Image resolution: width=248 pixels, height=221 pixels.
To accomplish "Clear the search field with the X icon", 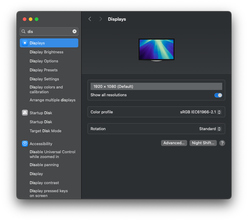I will (74, 31).
